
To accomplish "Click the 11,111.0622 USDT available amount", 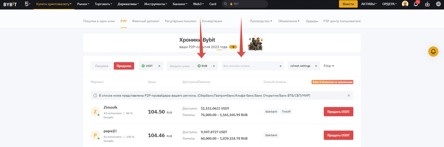I will coord(215,109).
